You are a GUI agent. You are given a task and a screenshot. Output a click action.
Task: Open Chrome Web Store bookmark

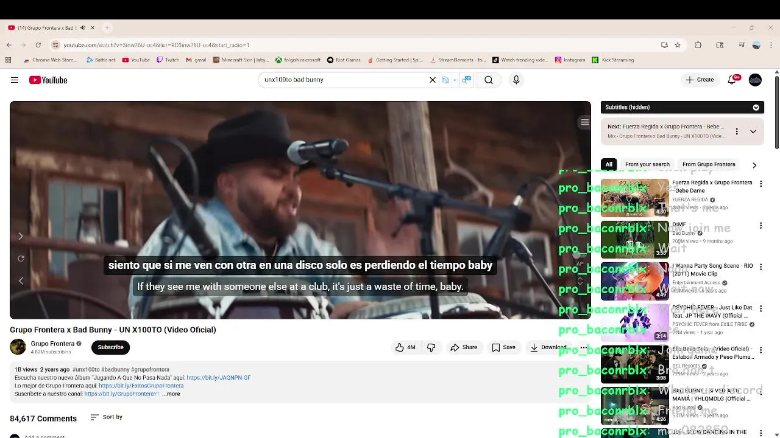[x=50, y=60]
